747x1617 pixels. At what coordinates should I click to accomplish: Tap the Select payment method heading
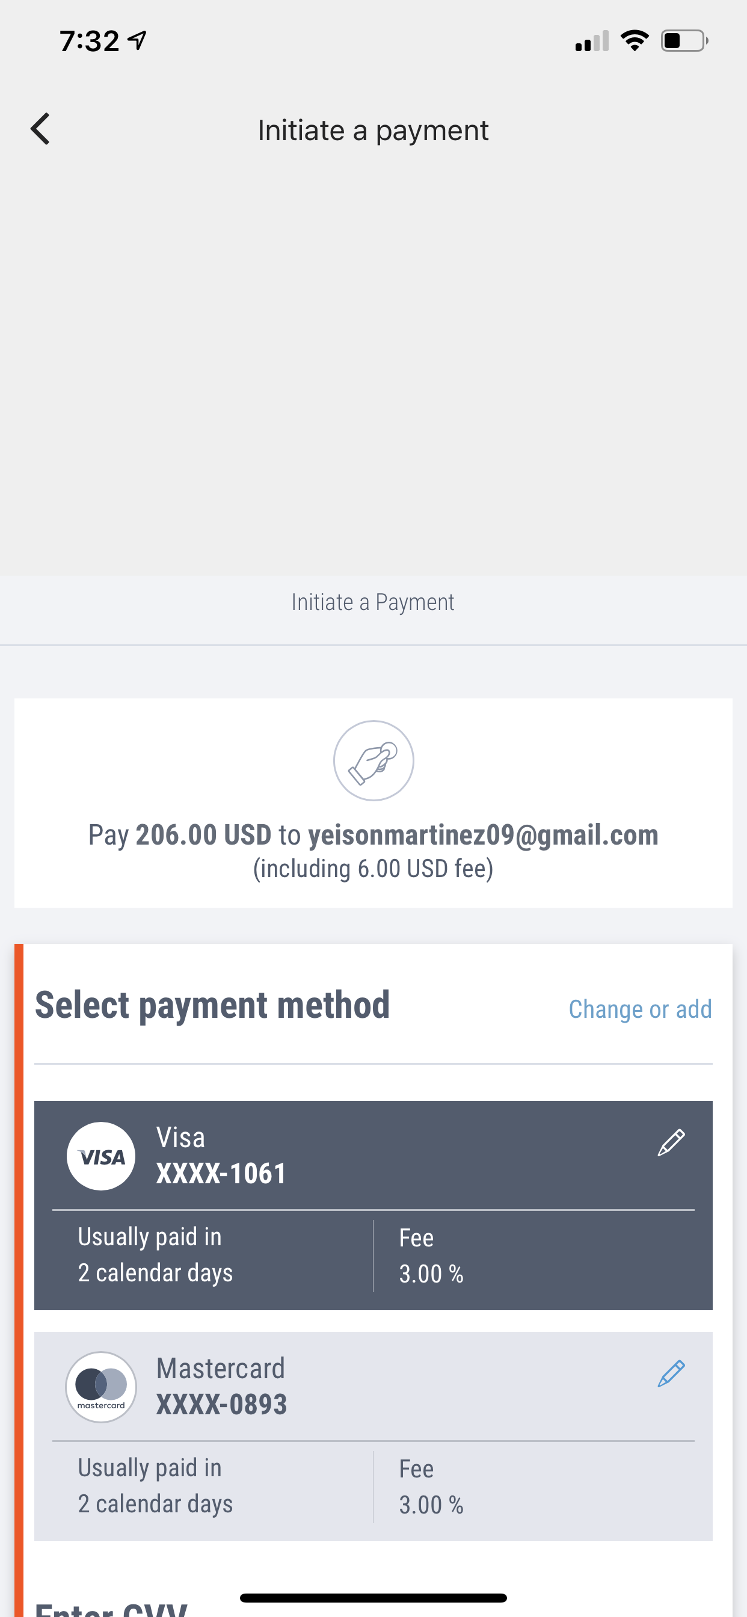tap(212, 1006)
